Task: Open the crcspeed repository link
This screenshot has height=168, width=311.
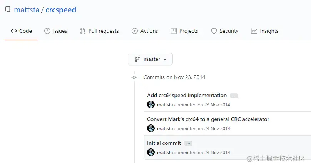Action: pos(61,10)
